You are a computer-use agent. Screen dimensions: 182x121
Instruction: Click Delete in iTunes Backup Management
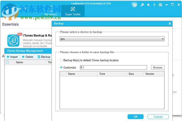coord(28,57)
